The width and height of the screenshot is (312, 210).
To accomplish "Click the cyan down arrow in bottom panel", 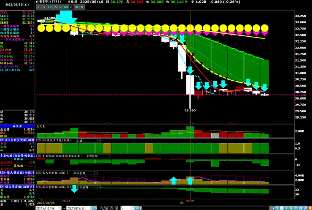I will 74,189.
